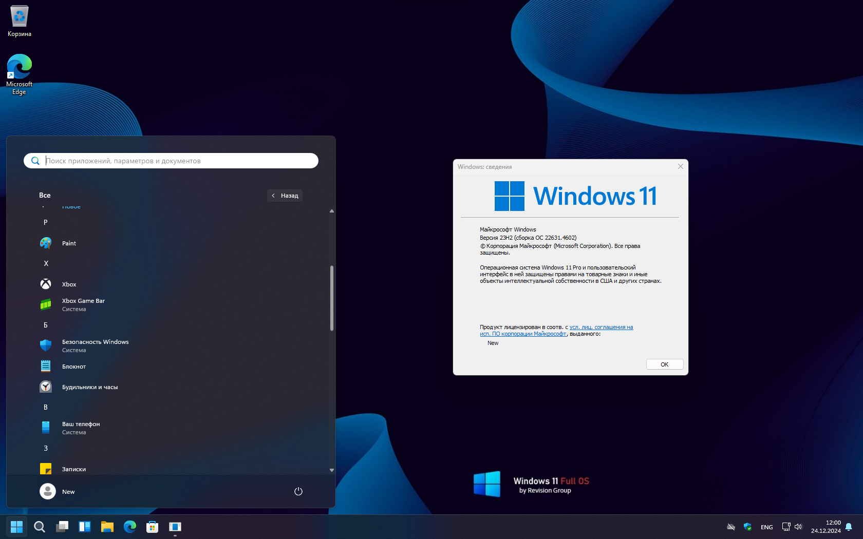The width and height of the screenshot is (863, 539).
Task: Launch Записки sticky notes app
Action: pyautogui.click(x=74, y=469)
